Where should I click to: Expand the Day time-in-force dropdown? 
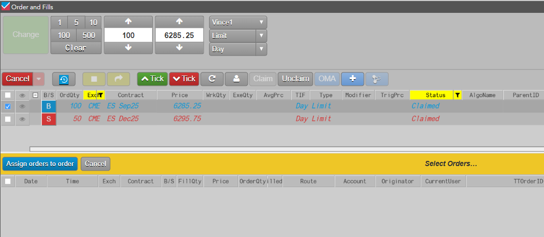(x=238, y=49)
